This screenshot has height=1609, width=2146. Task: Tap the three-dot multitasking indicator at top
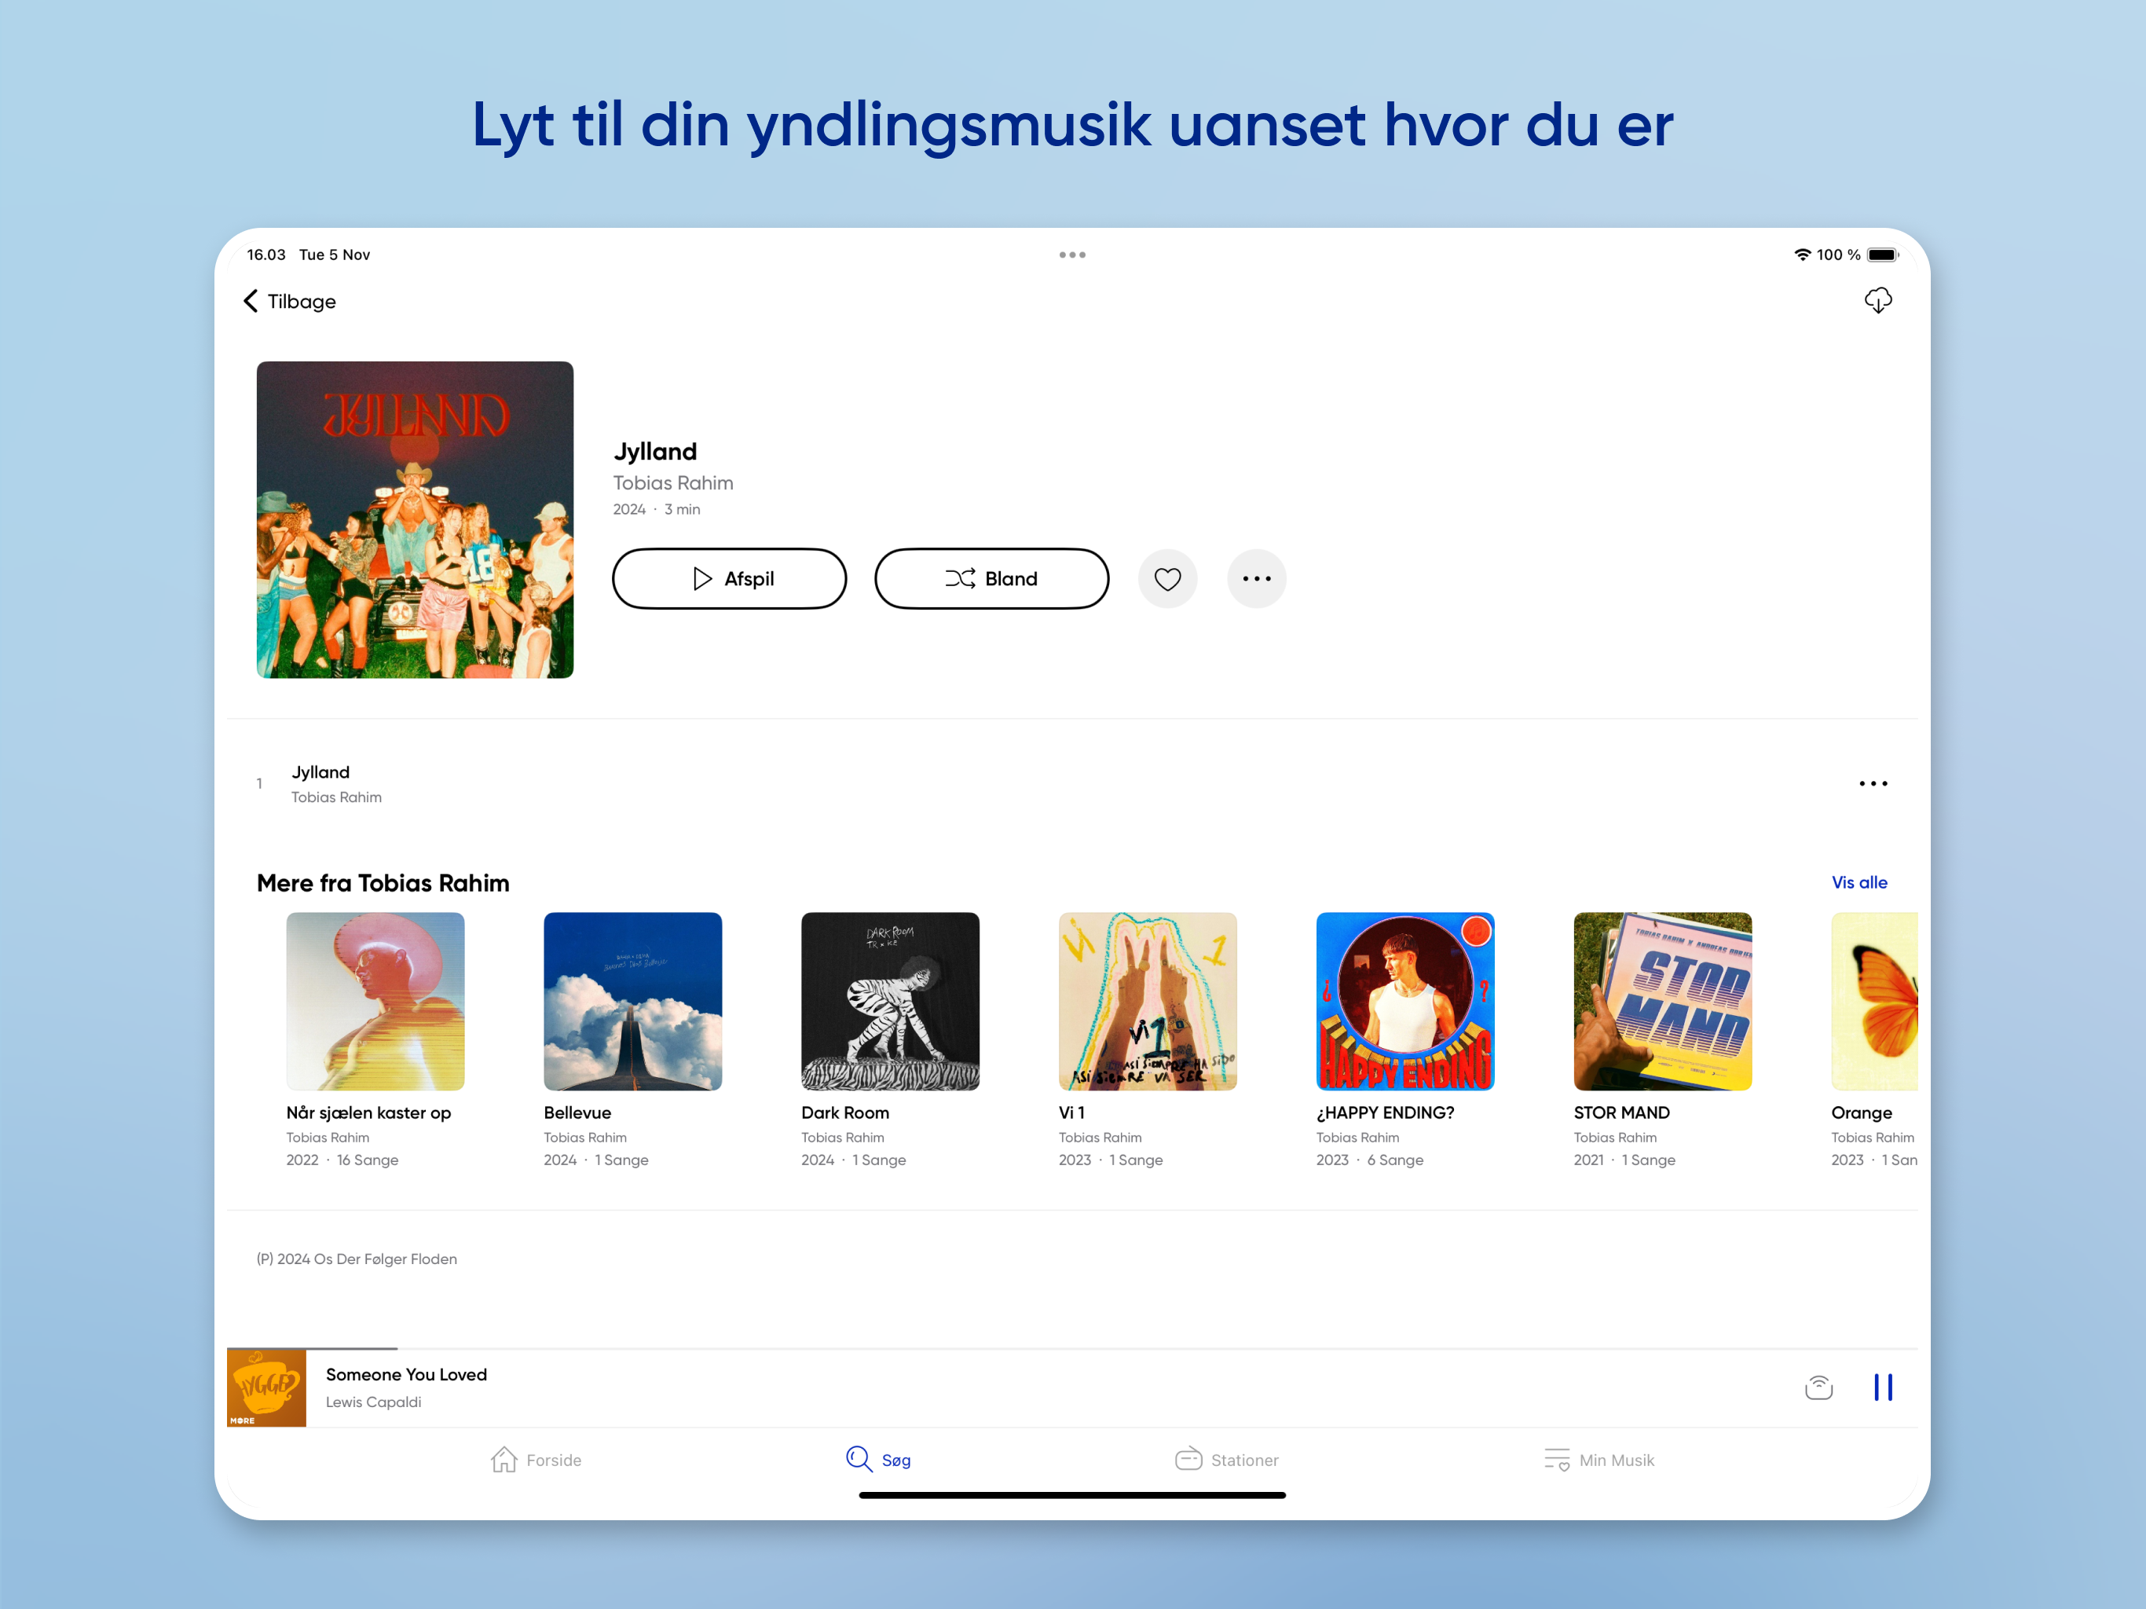[1072, 255]
